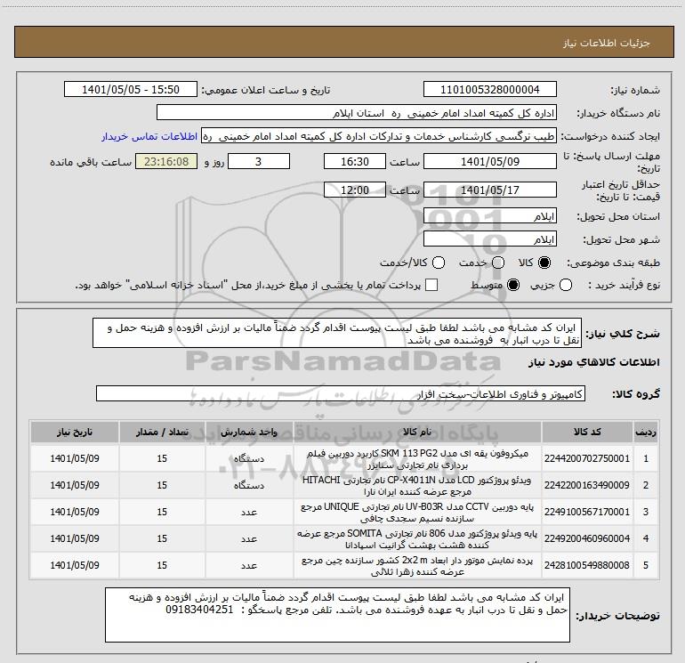Click the countdown timer 23:16:08 field
Viewport: 685px width, 663px height.
pyautogui.click(x=166, y=161)
